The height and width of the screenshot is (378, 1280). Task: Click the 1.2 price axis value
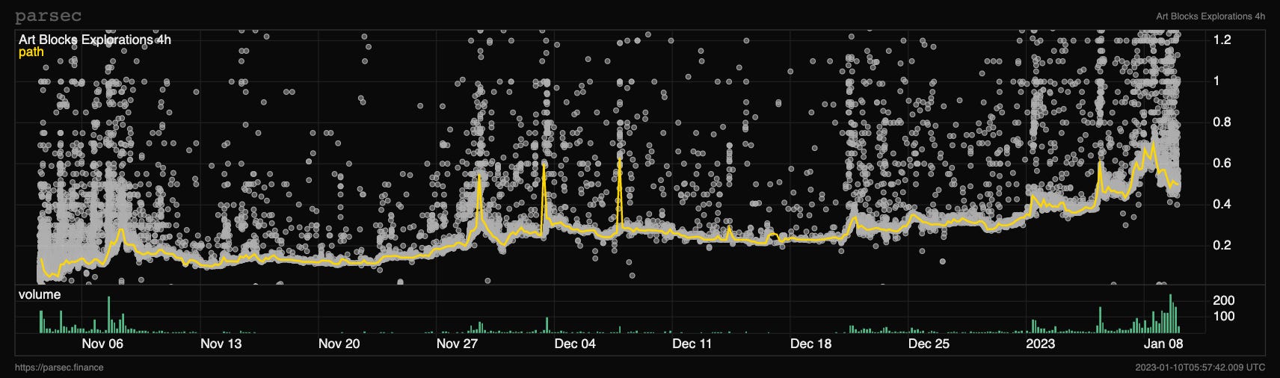(x=1222, y=40)
